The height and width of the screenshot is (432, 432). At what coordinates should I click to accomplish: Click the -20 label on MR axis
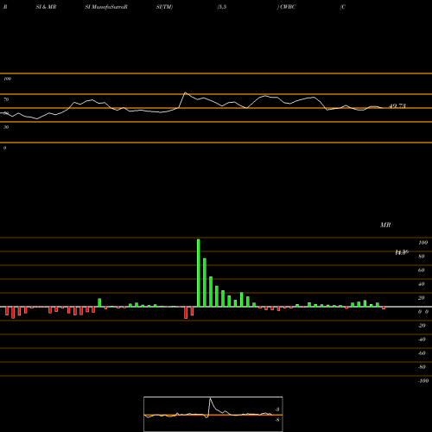click(422, 326)
